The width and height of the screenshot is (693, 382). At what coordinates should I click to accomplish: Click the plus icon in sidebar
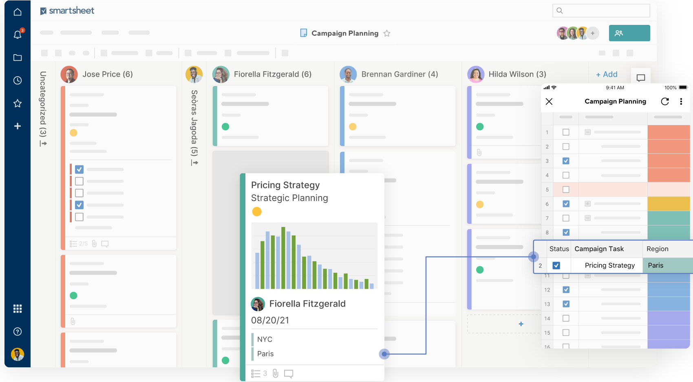pyautogui.click(x=18, y=126)
